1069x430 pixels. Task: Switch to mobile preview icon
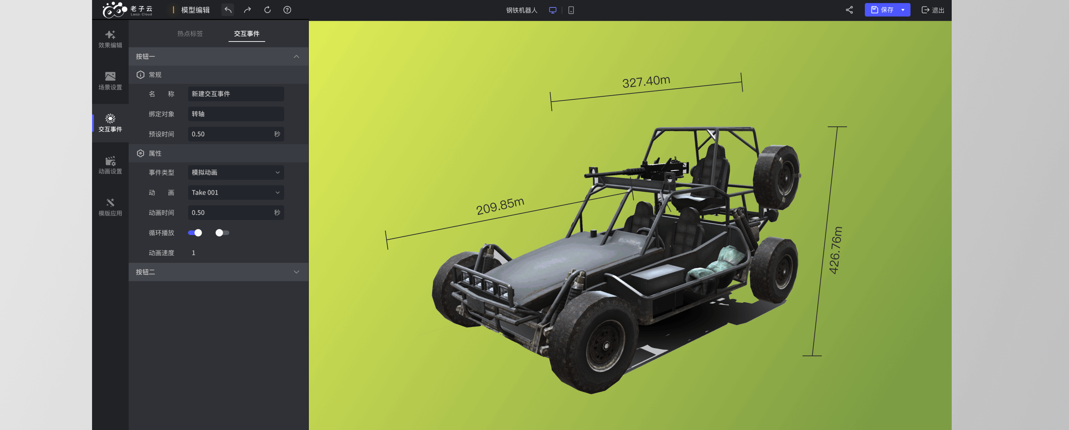click(571, 10)
